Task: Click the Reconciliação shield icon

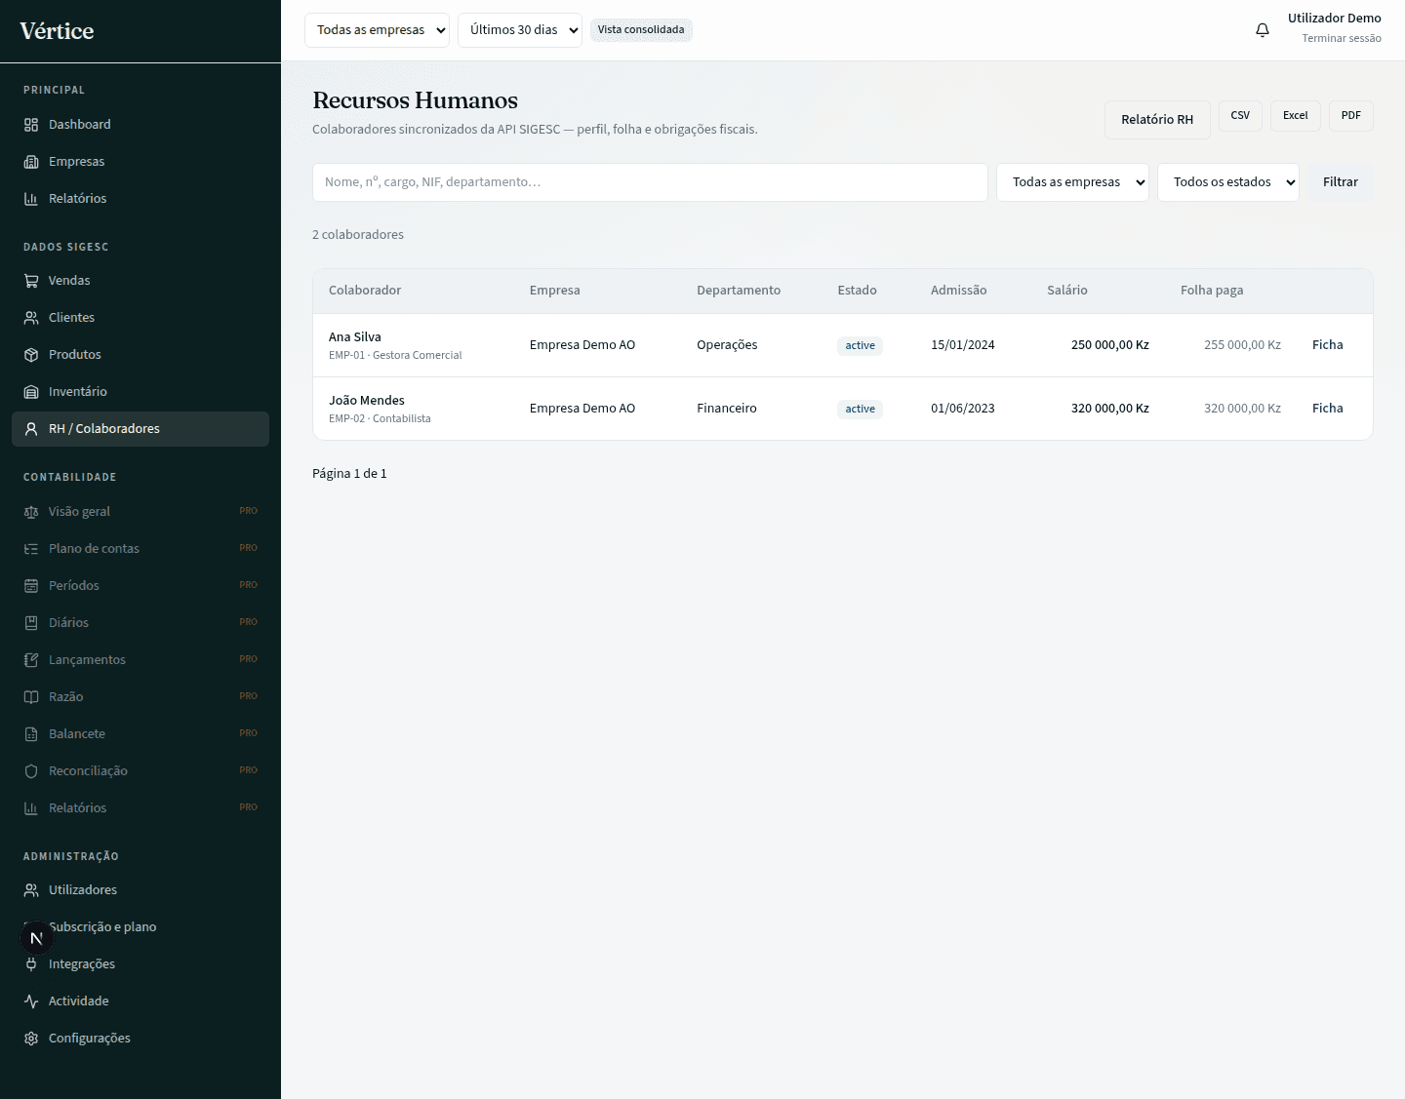Action: (31, 771)
